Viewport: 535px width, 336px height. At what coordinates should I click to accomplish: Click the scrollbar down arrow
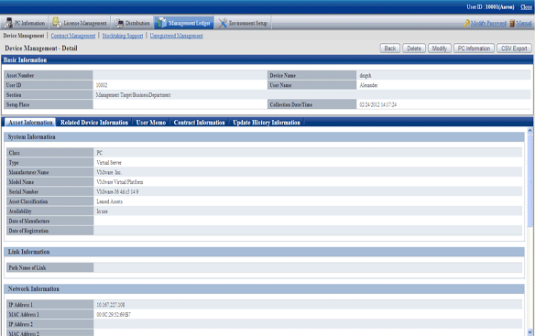tap(530, 332)
